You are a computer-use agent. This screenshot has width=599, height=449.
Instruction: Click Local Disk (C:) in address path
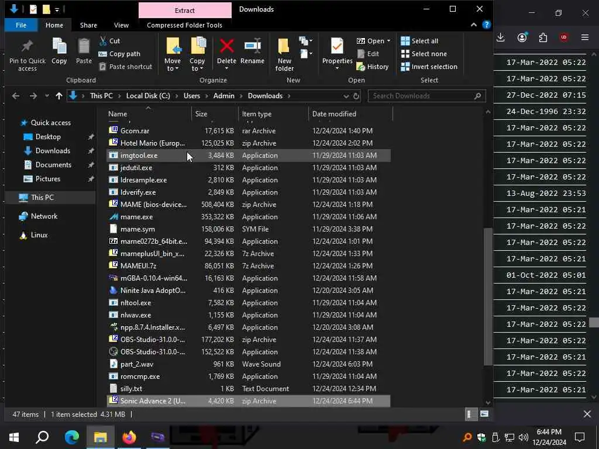pos(148,96)
